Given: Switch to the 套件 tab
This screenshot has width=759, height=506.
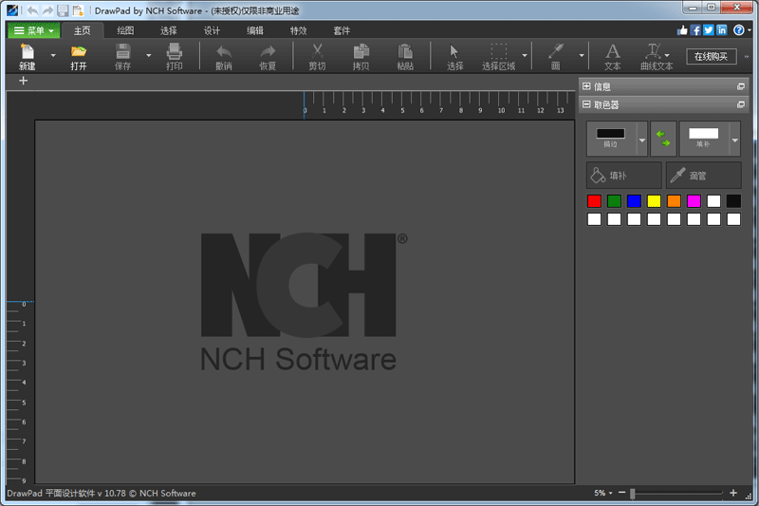Looking at the screenshot, I should coord(342,30).
